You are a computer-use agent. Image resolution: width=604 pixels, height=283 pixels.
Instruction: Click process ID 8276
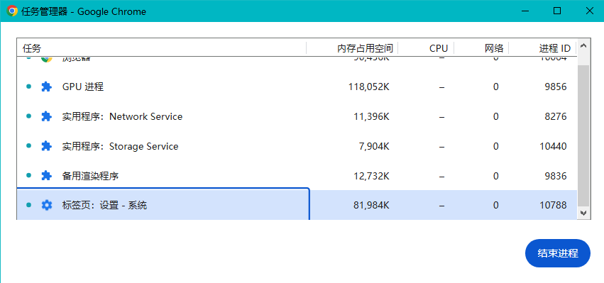pyautogui.click(x=556, y=116)
